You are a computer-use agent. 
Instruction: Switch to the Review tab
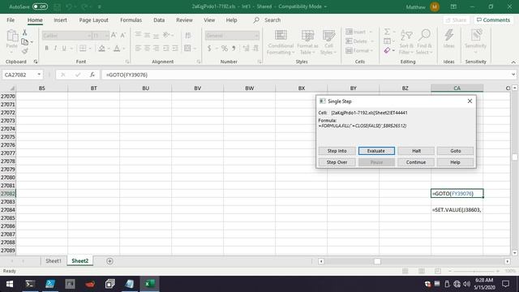tap(184, 19)
